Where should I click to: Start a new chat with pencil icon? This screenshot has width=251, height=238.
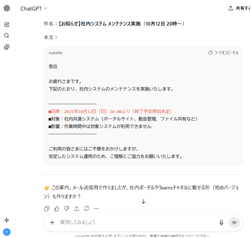point(7,24)
